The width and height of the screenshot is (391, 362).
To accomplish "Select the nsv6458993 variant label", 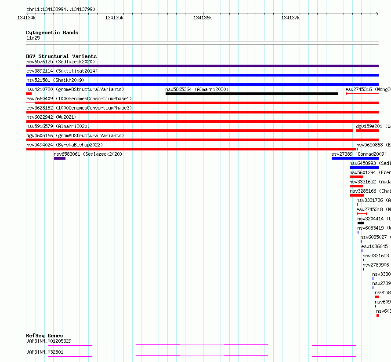I will 370,163.
